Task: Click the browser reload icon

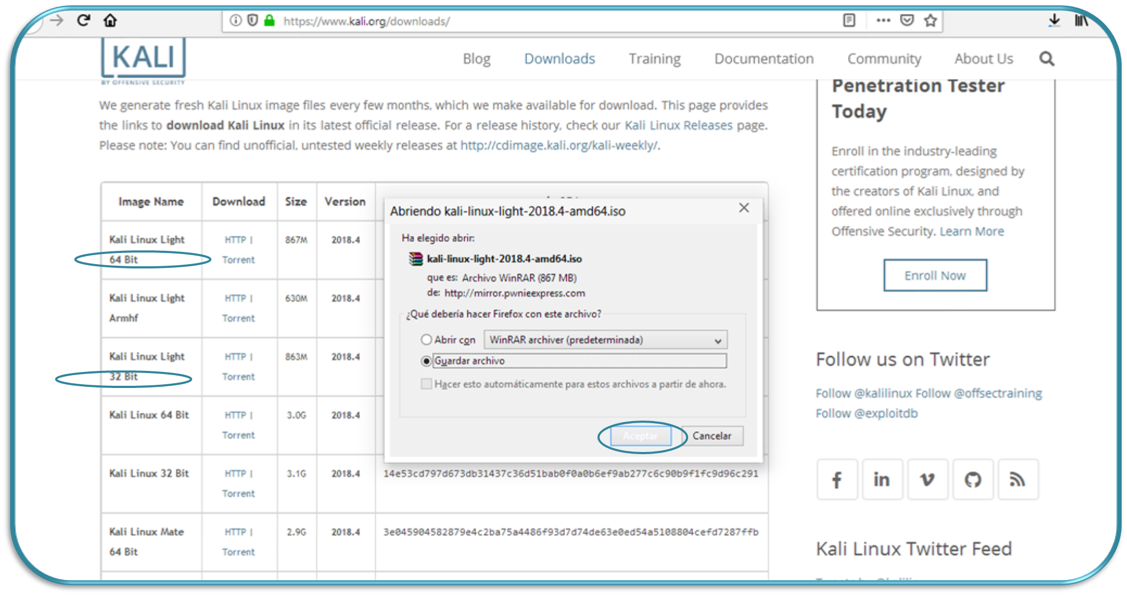Action: pos(83,21)
